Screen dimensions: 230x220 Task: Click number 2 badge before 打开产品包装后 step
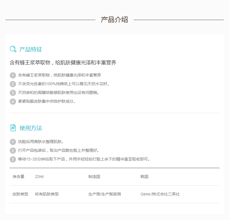pos(13,151)
